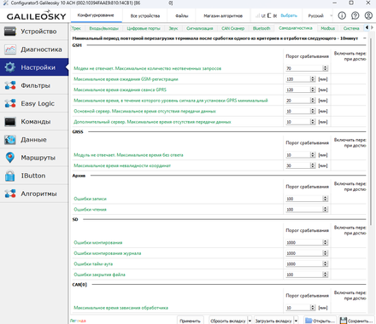Viewport: 376px width, 324px height.
Task: Open the Команды section in sidebar
Action: tap(34, 122)
